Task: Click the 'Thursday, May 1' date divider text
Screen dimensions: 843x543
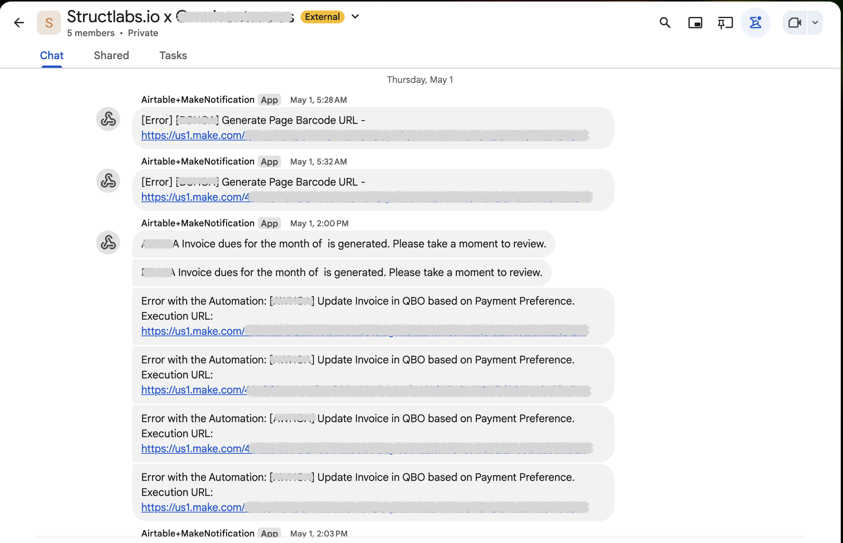Action: pyautogui.click(x=420, y=80)
